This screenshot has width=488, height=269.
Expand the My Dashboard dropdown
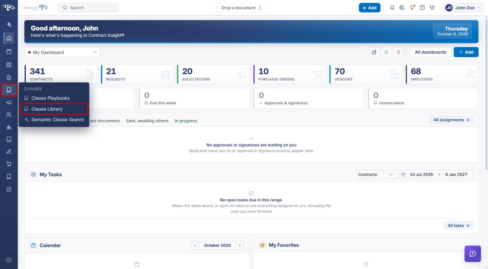(62, 52)
